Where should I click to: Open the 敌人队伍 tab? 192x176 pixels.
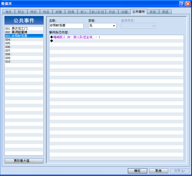98,12
